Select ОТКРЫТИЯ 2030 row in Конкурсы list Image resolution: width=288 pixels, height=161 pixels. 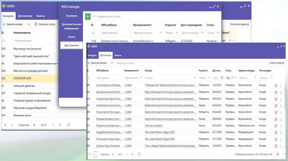(x=30, y=78)
